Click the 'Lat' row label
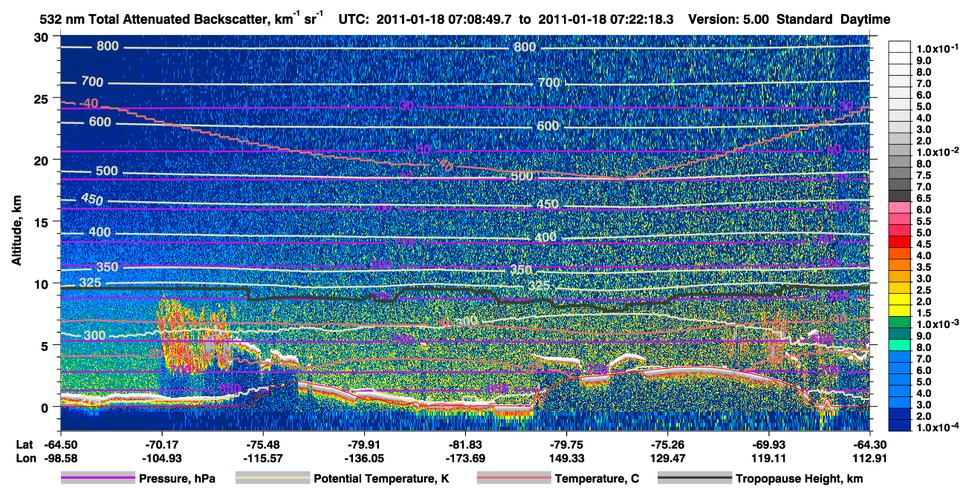 25,445
